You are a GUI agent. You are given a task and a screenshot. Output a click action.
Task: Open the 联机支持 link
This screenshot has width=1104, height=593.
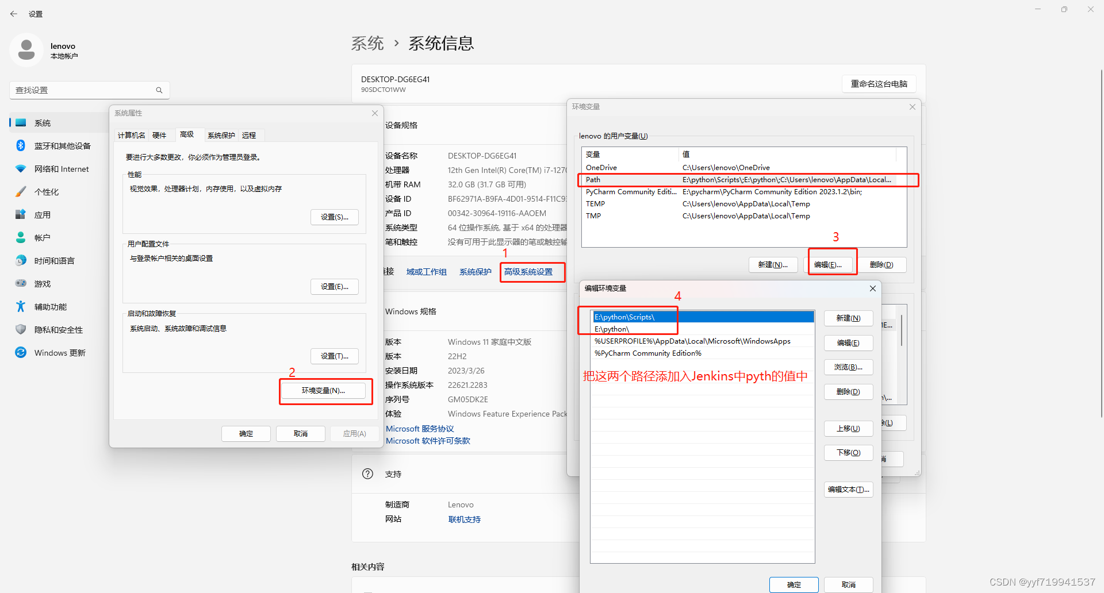(x=464, y=519)
